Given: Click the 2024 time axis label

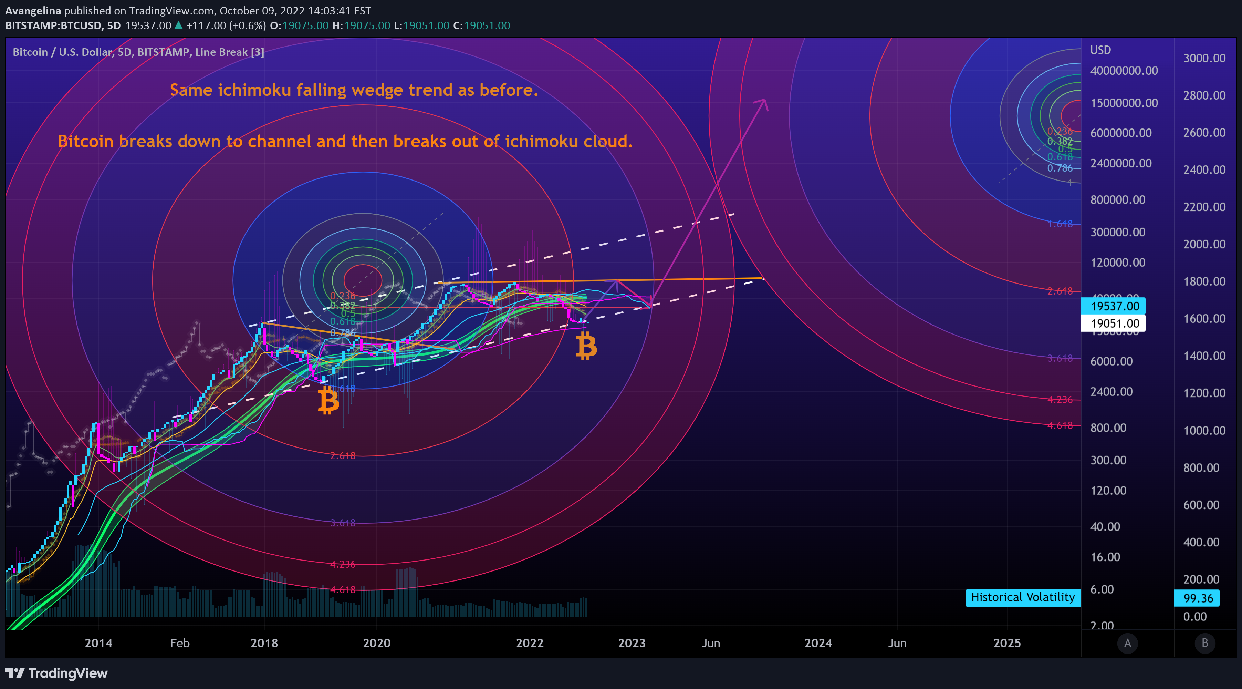Looking at the screenshot, I should [818, 643].
